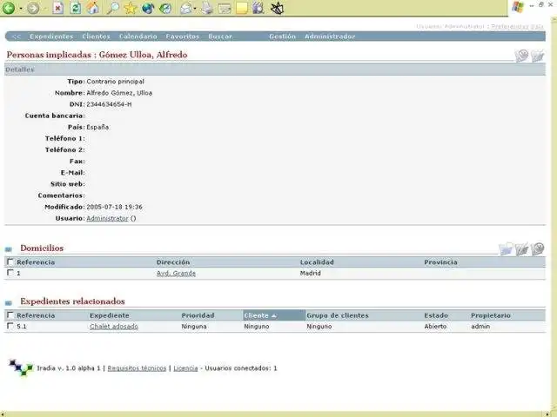This screenshot has height=417, width=557.
Task: Click the envelope Mail icon
Action: click(186, 8)
